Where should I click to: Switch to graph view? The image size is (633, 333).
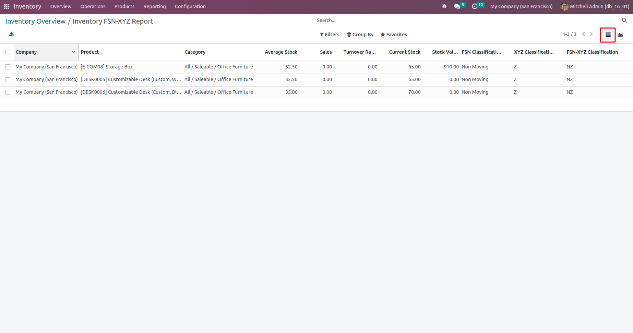click(x=620, y=35)
